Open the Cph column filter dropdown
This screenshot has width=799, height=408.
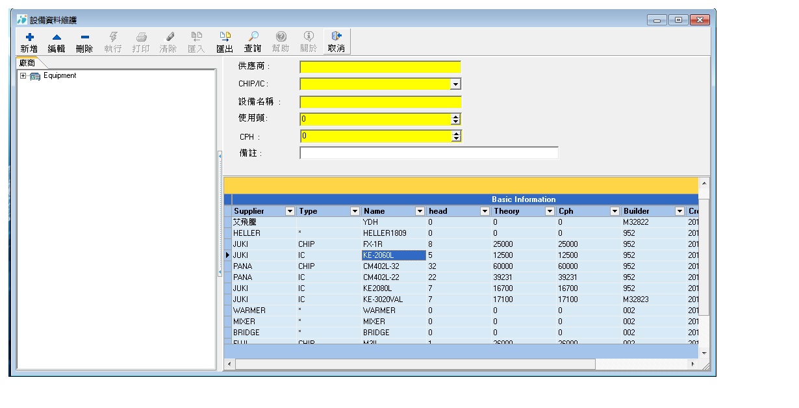(x=615, y=211)
